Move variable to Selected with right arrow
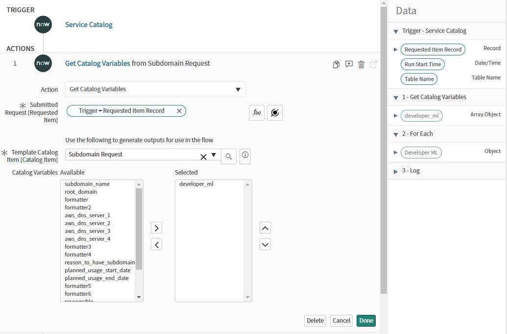Screen dimensions: 507x334 pyautogui.click(x=156, y=228)
